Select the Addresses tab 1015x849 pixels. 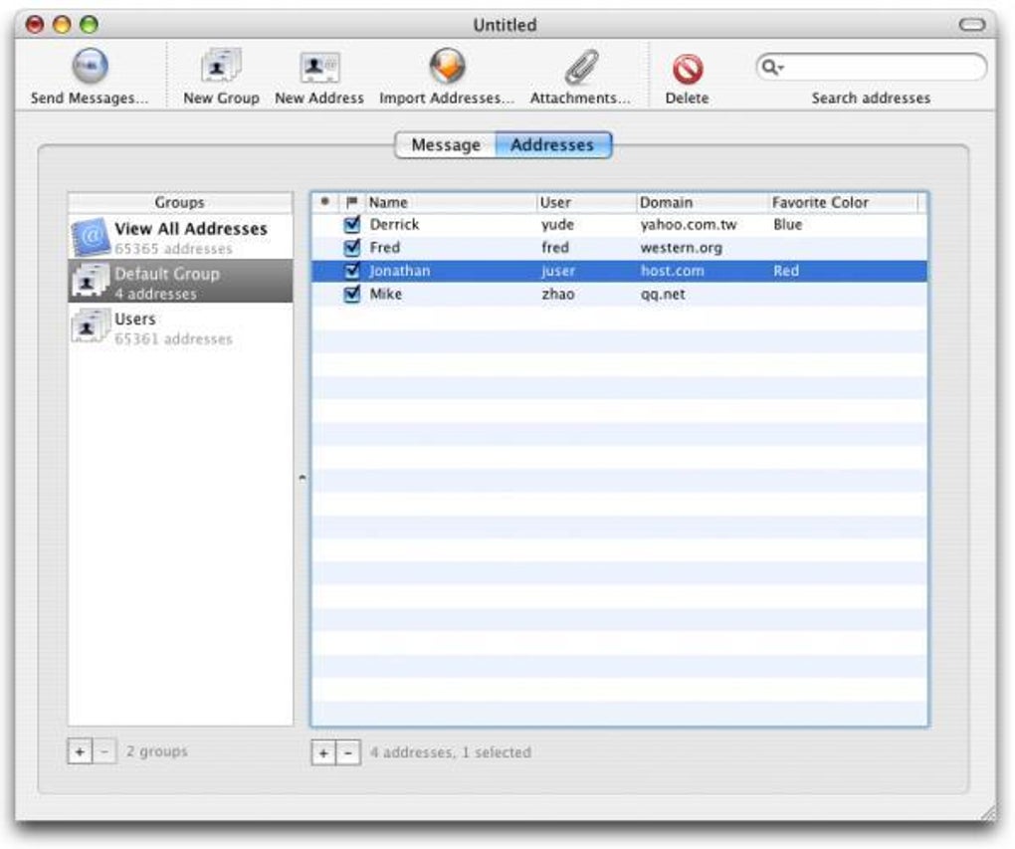(x=553, y=144)
